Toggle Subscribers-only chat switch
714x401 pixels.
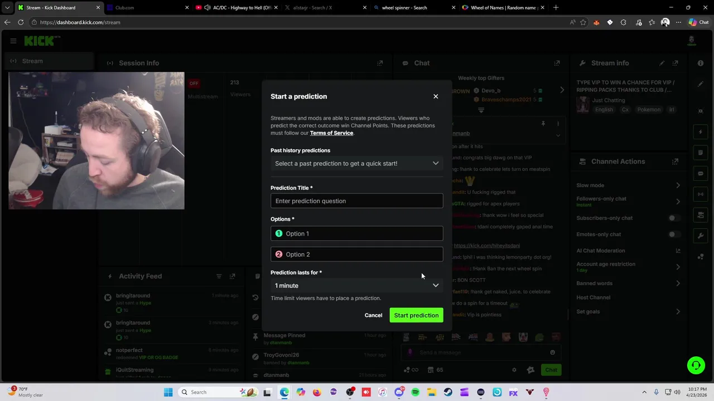click(x=674, y=218)
